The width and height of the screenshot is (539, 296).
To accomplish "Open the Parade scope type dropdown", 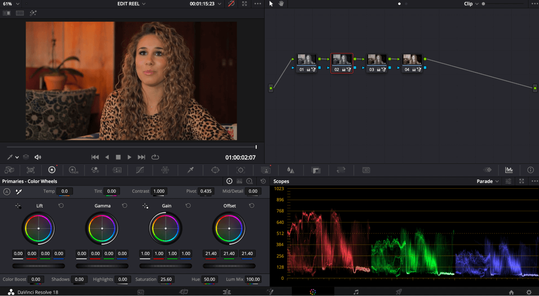I will click(487, 181).
